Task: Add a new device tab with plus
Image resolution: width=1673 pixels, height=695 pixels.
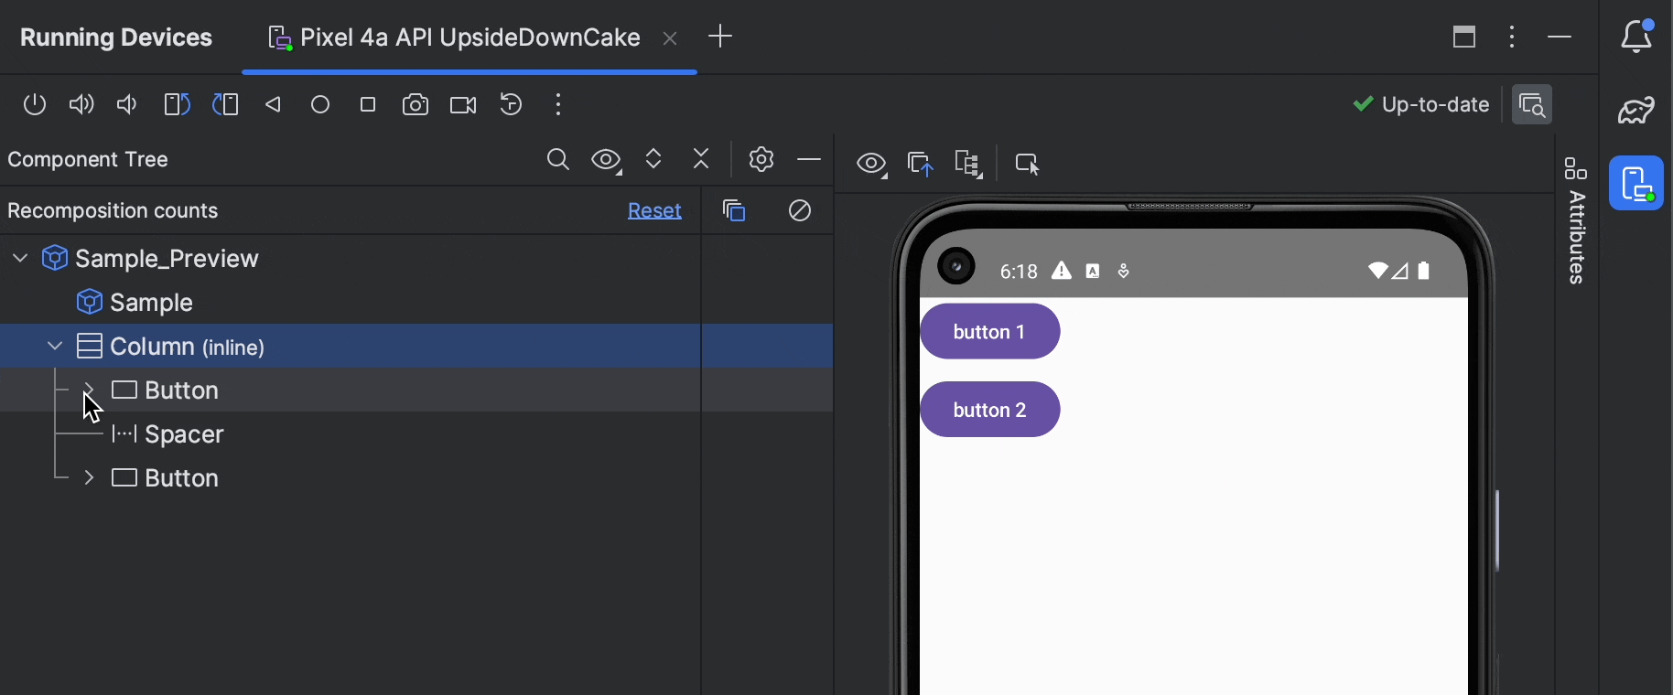Action: coord(720,37)
